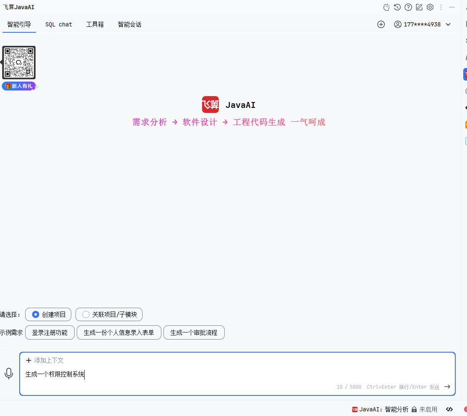Open the help question mark icon
467x416 pixels.
point(408,7)
